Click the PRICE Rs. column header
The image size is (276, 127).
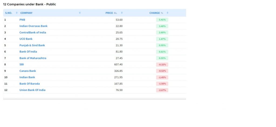[111, 13]
